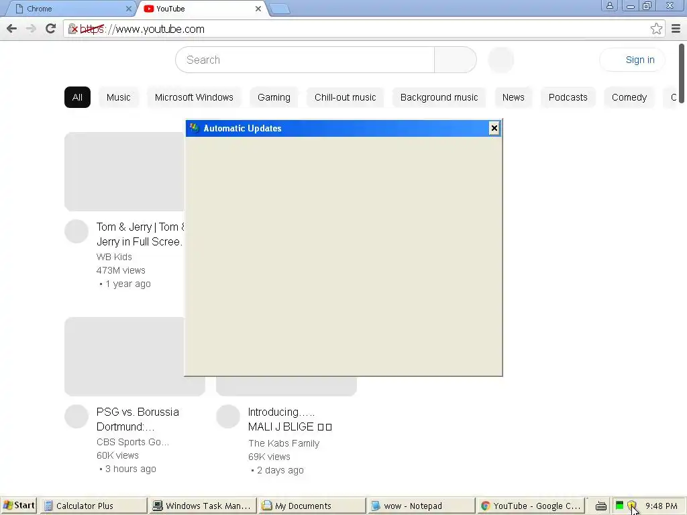The height and width of the screenshot is (515, 687).
Task: Open a new tab
Action: (x=280, y=9)
